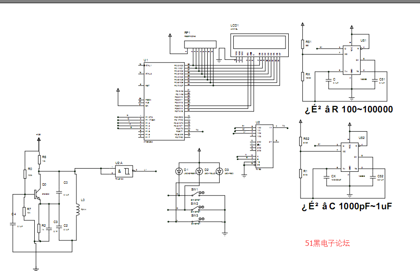Pick the U51 timer chip
The width and height of the screenshot is (420, 271).
click(x=352, y=60)
